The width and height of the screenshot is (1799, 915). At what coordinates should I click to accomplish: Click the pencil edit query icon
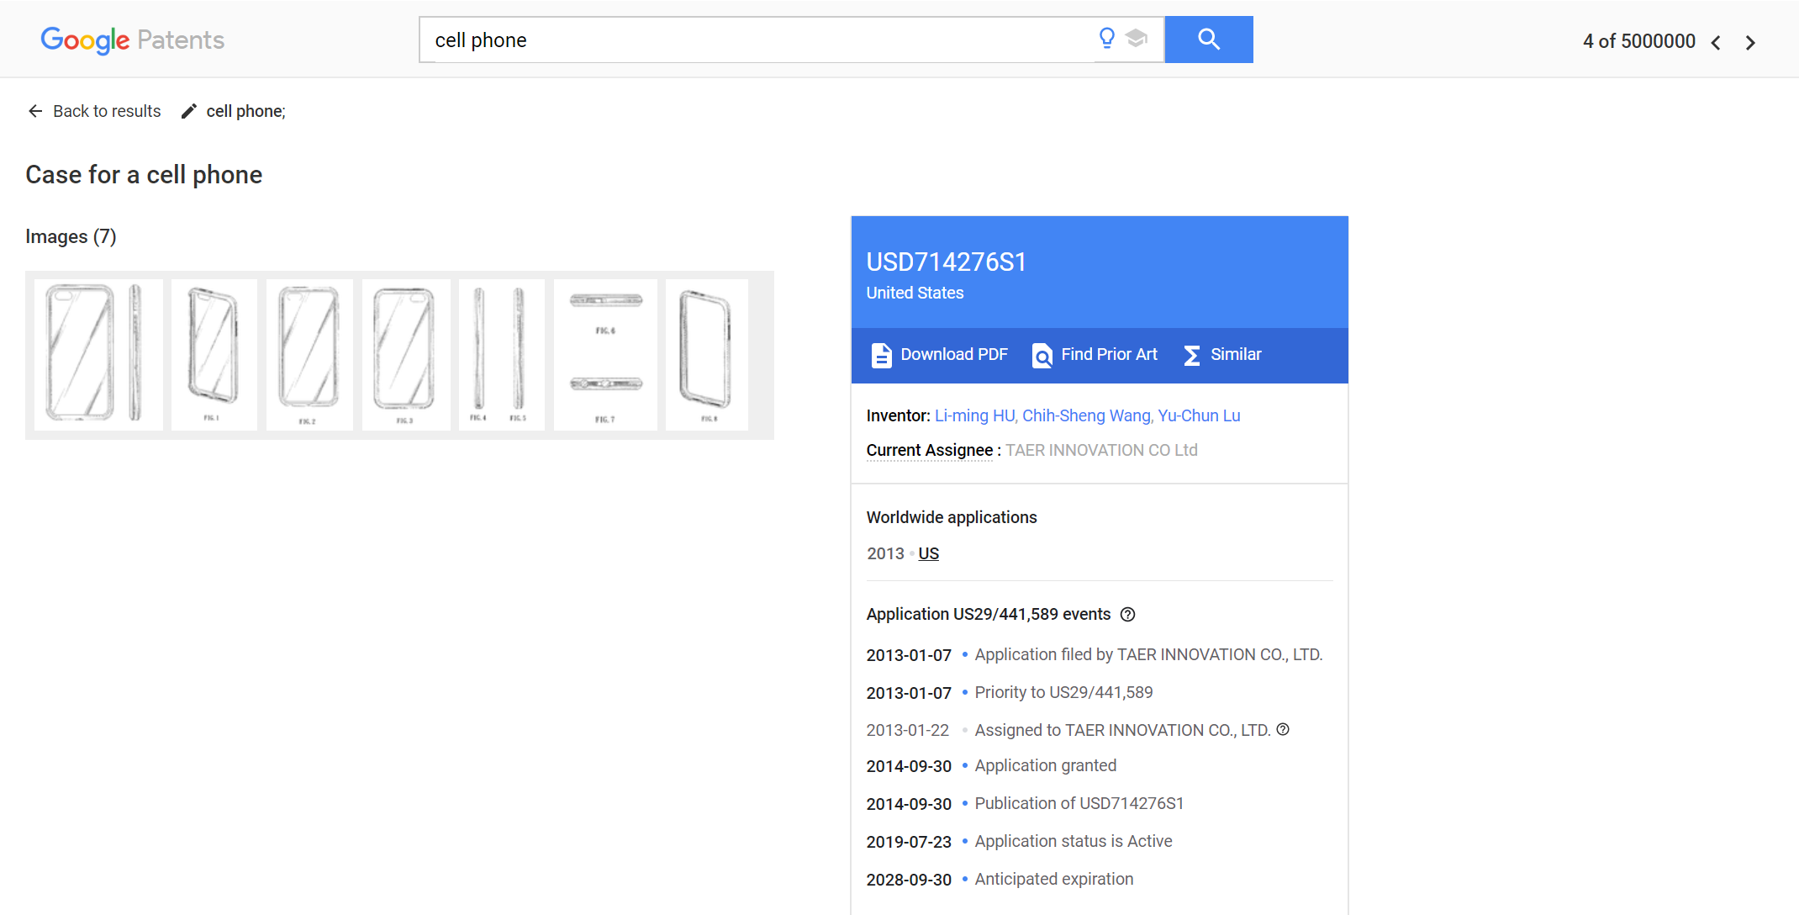pyautogui.click(x=189, y=111)
